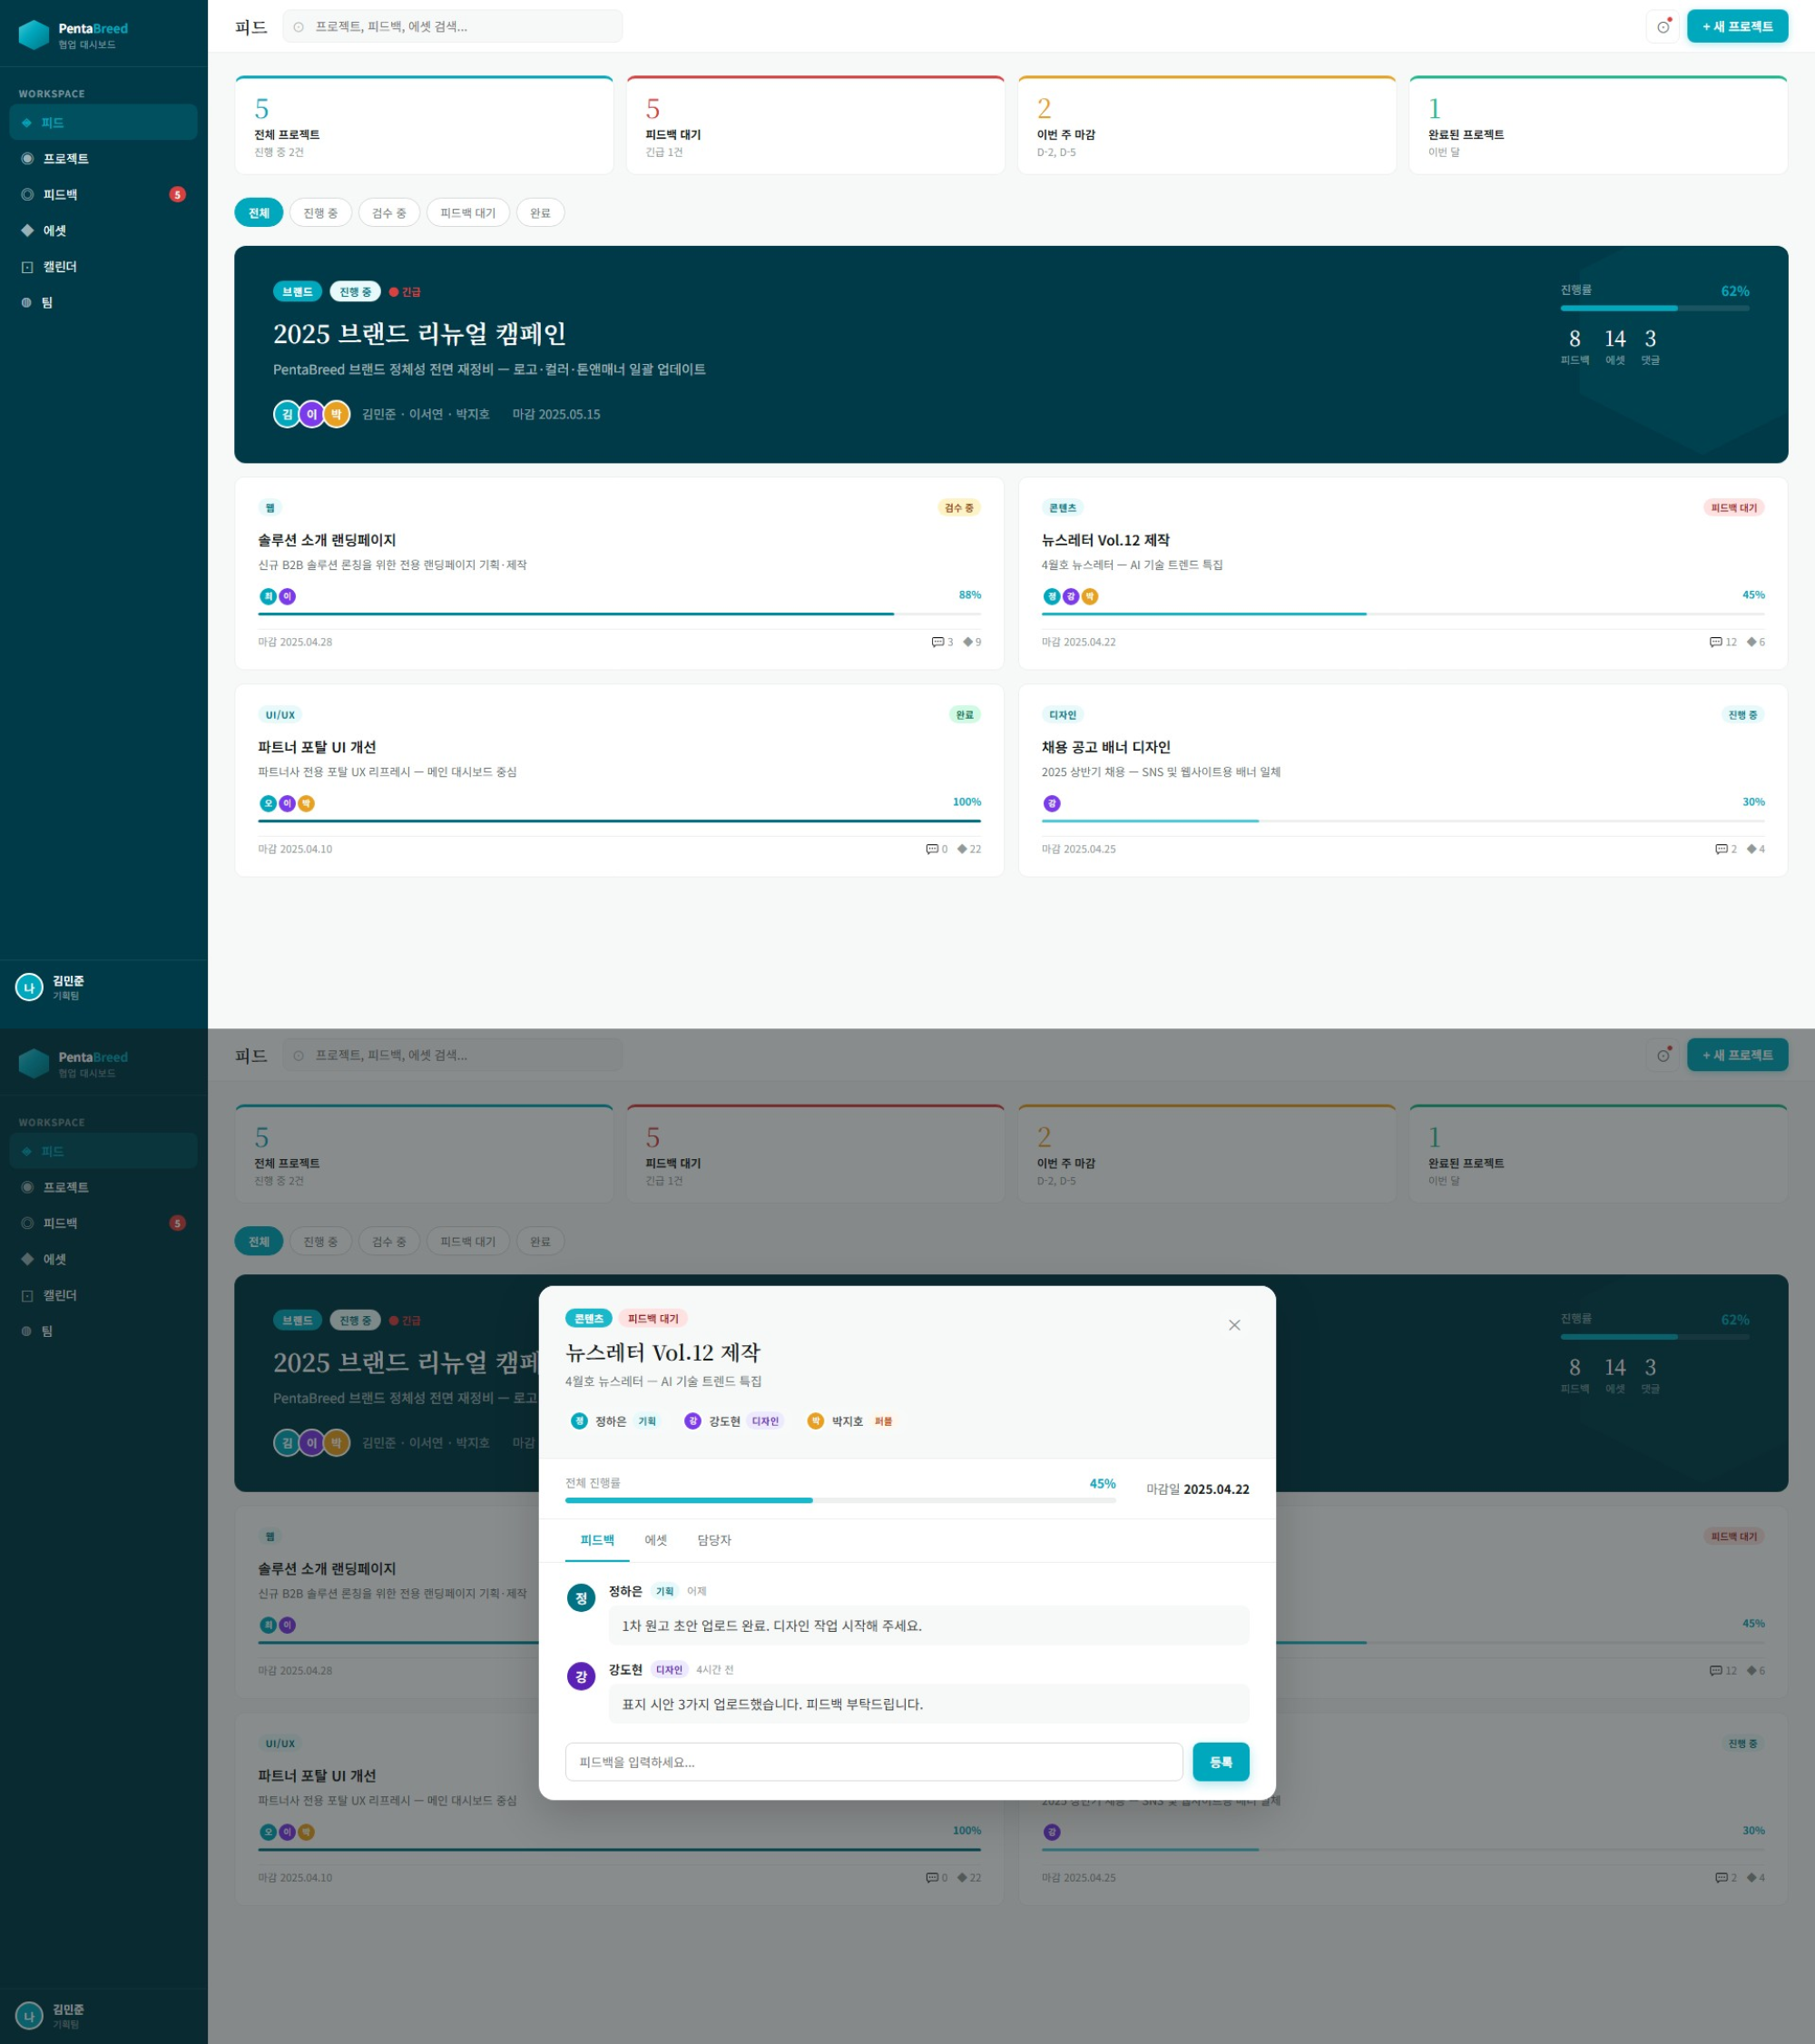
Task: Open the 팀 sidebar item
Action: pos(46,303)
